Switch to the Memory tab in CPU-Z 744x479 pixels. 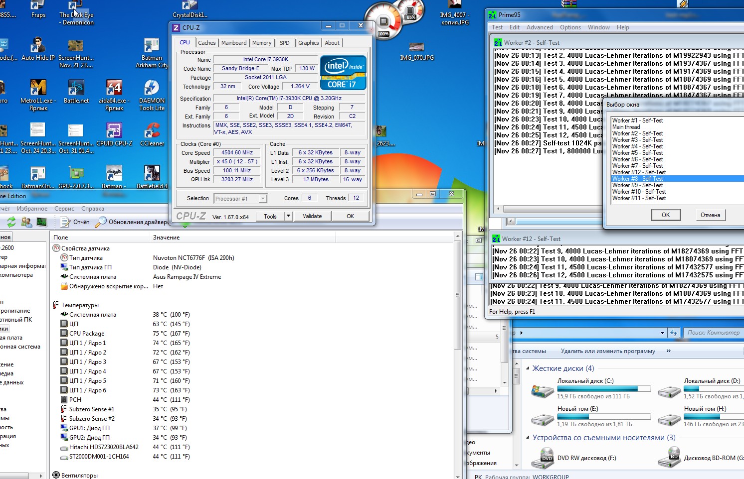pyautogui.click(x=262, y=43)
